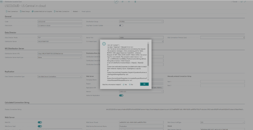Click the Part 1 connection string field

pos(223,82)
